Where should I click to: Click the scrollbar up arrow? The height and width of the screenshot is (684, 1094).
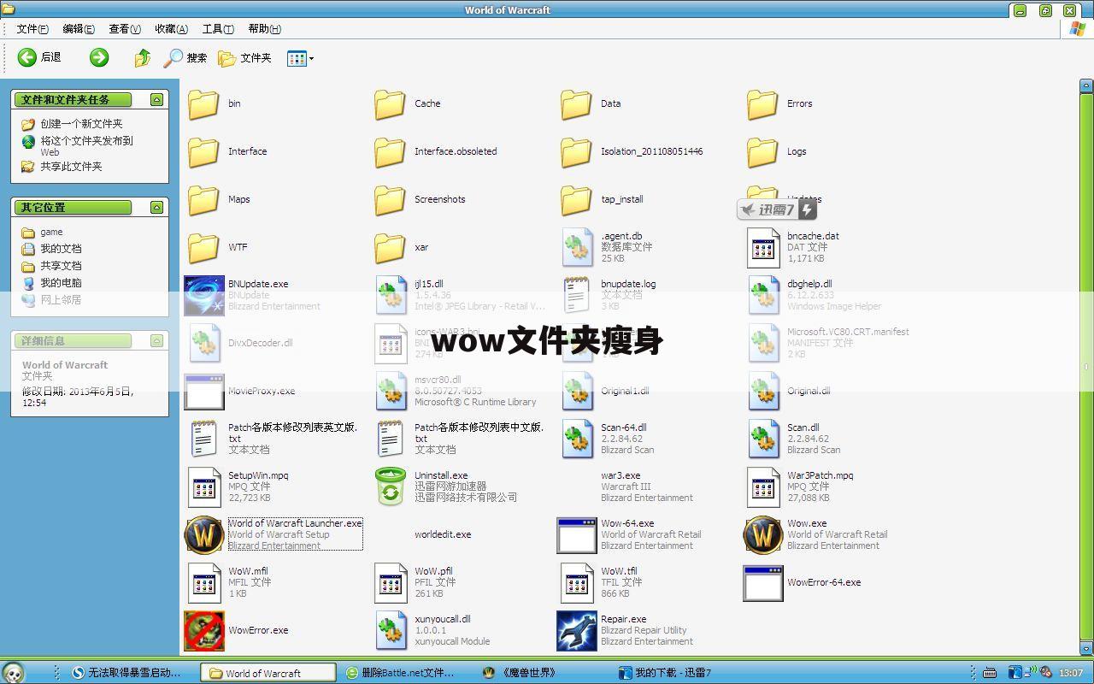[1086, 86]
